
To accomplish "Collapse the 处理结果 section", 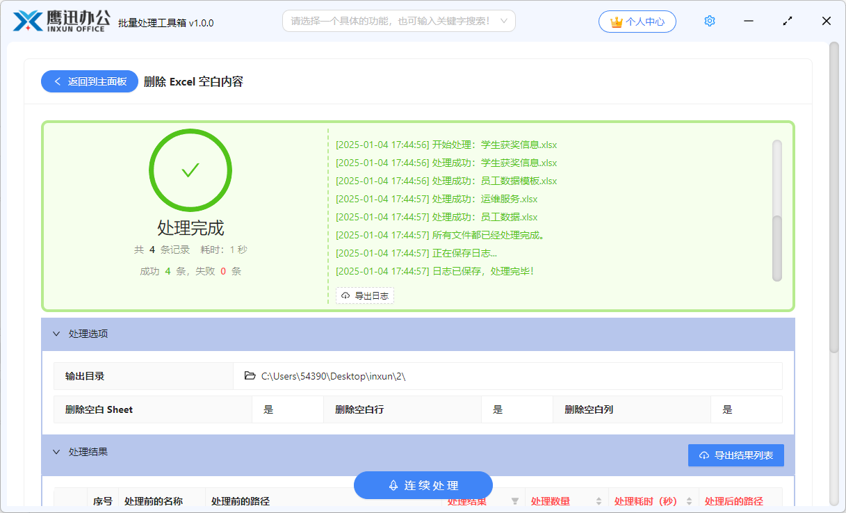I will 57,452.
